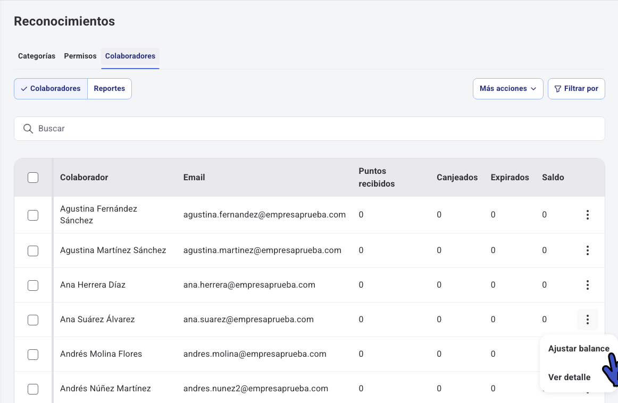The width and height of the screenshot is (618, 403).
Task: Click the search magnifier icon
Action: click(28, 129)
